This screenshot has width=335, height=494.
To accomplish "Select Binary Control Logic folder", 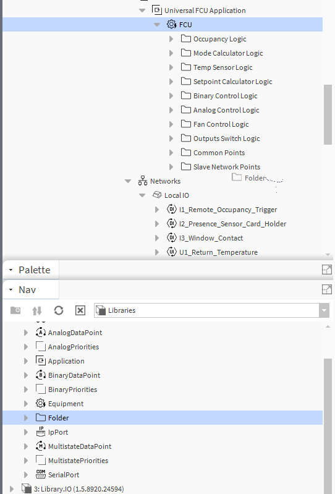I will tap(226, 95).
